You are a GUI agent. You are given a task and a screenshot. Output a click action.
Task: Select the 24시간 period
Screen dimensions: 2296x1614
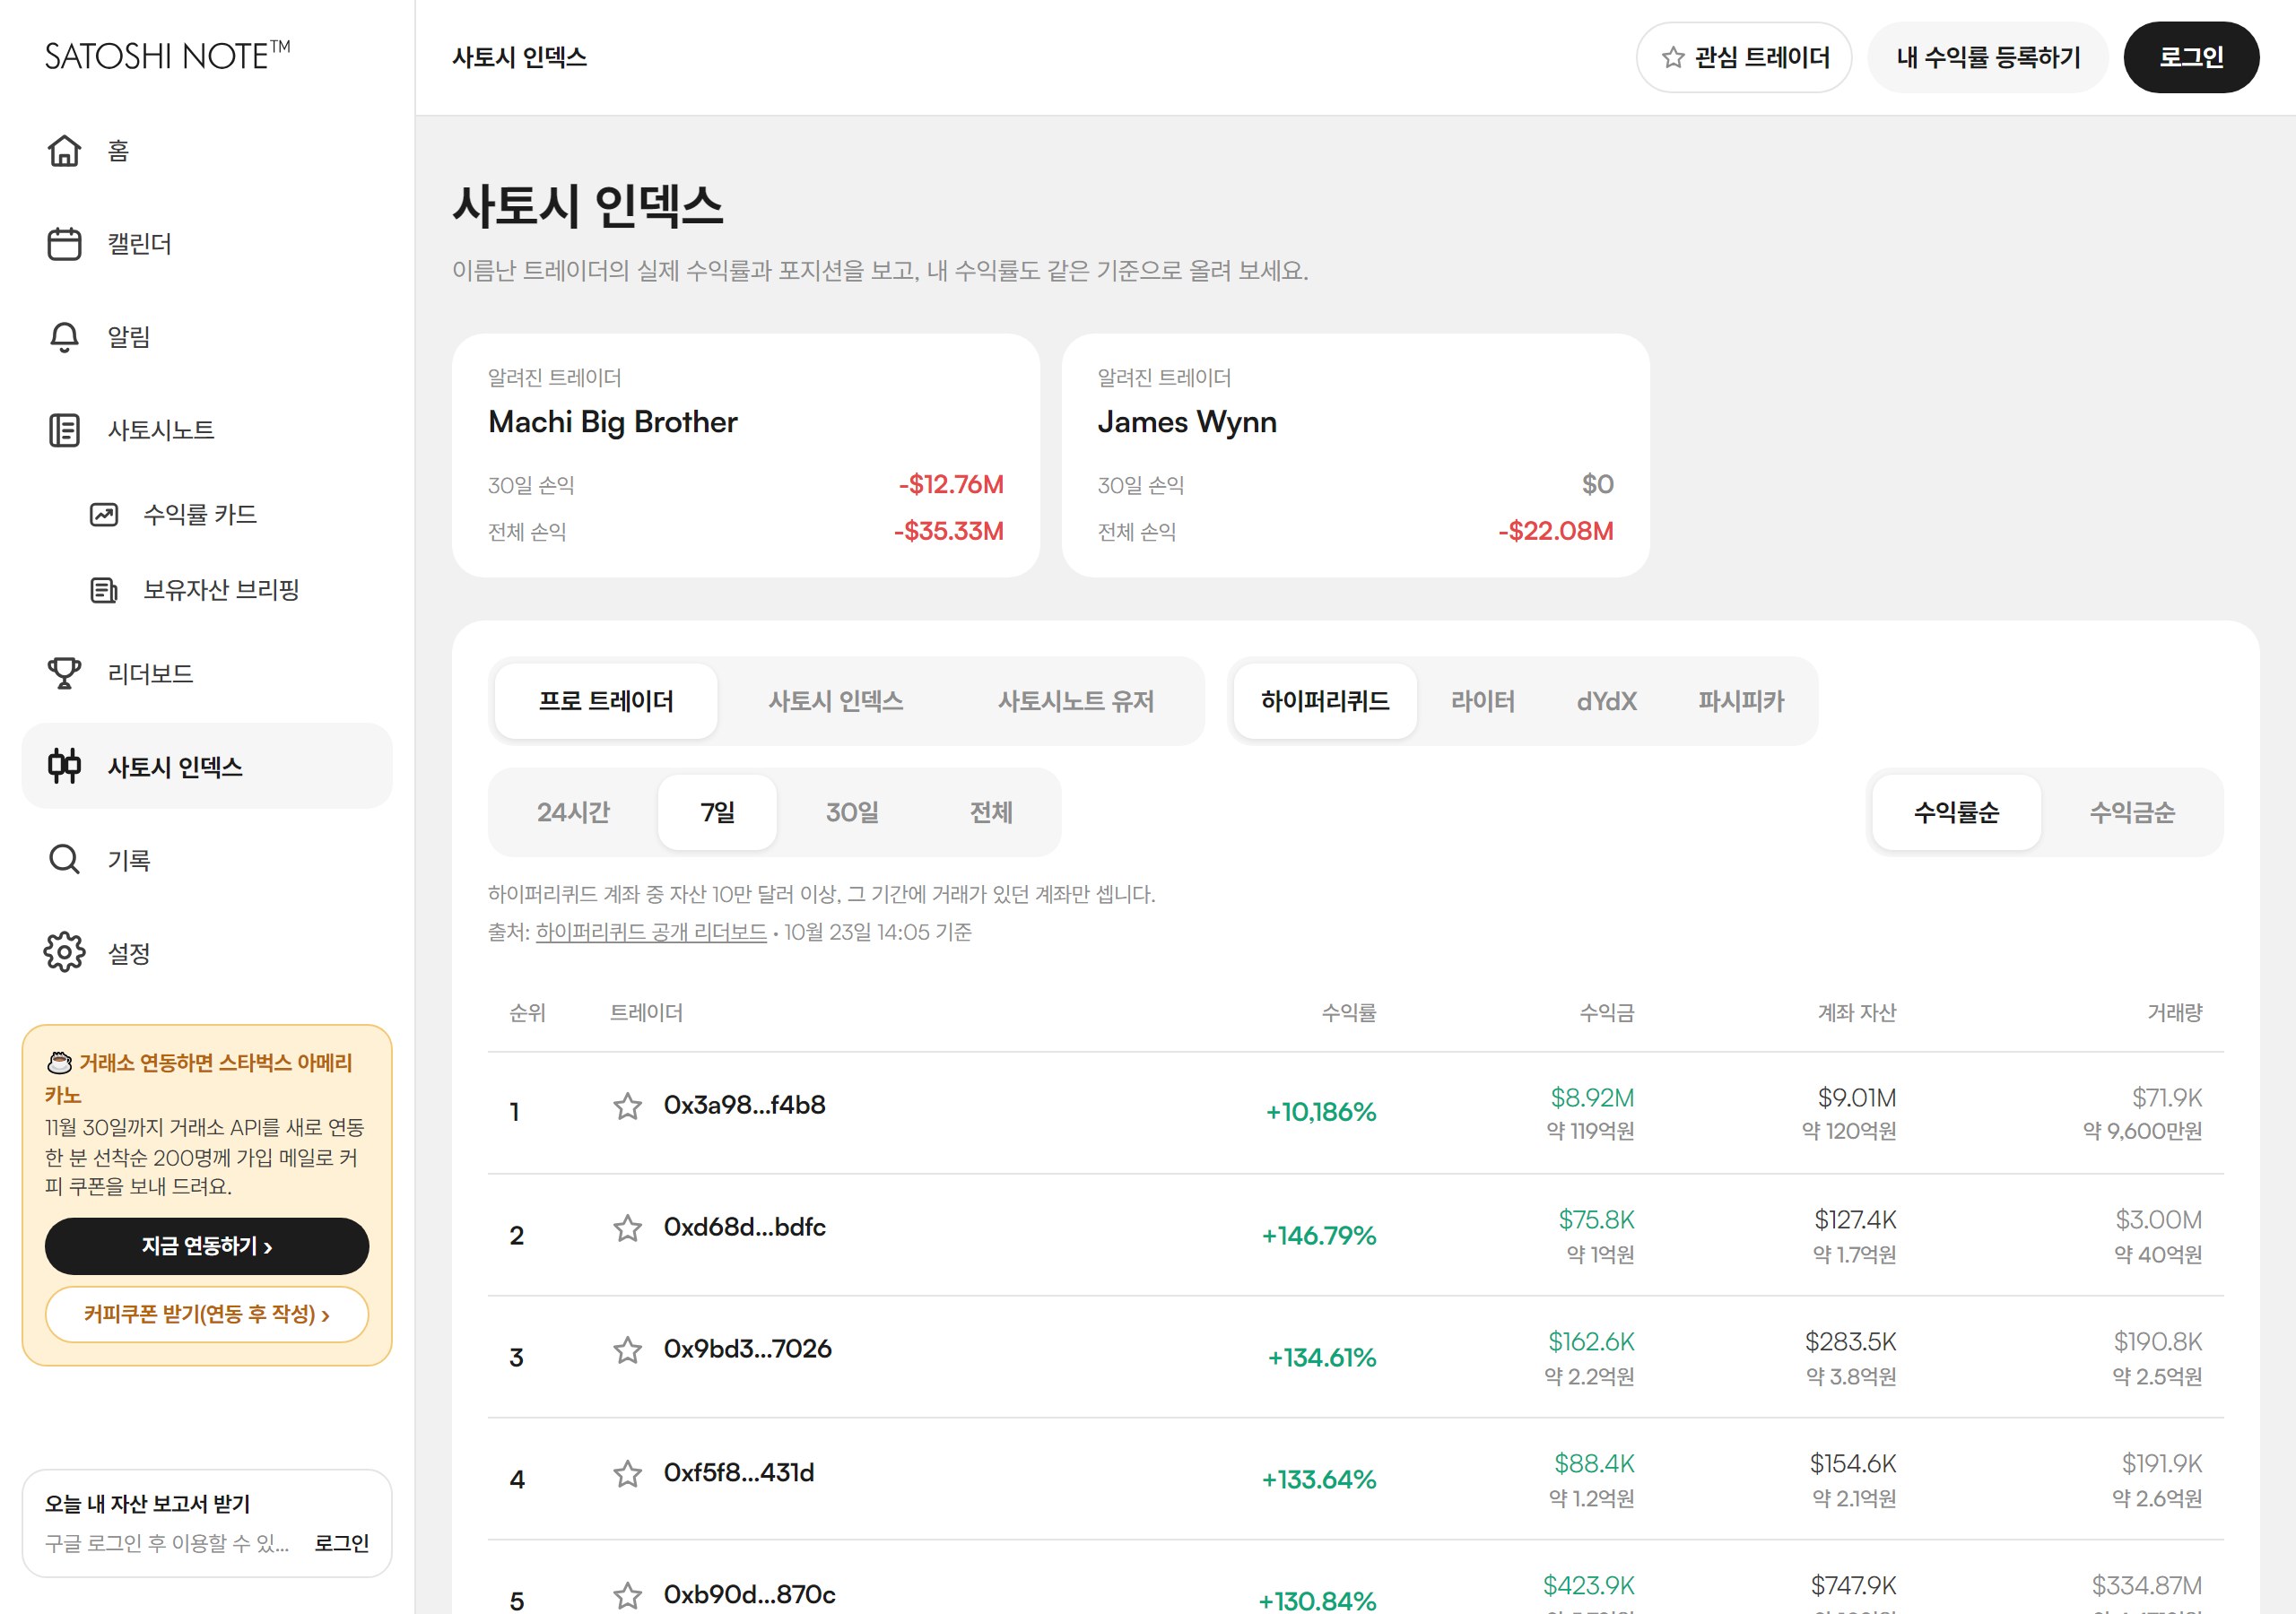[x=573, y=812]
